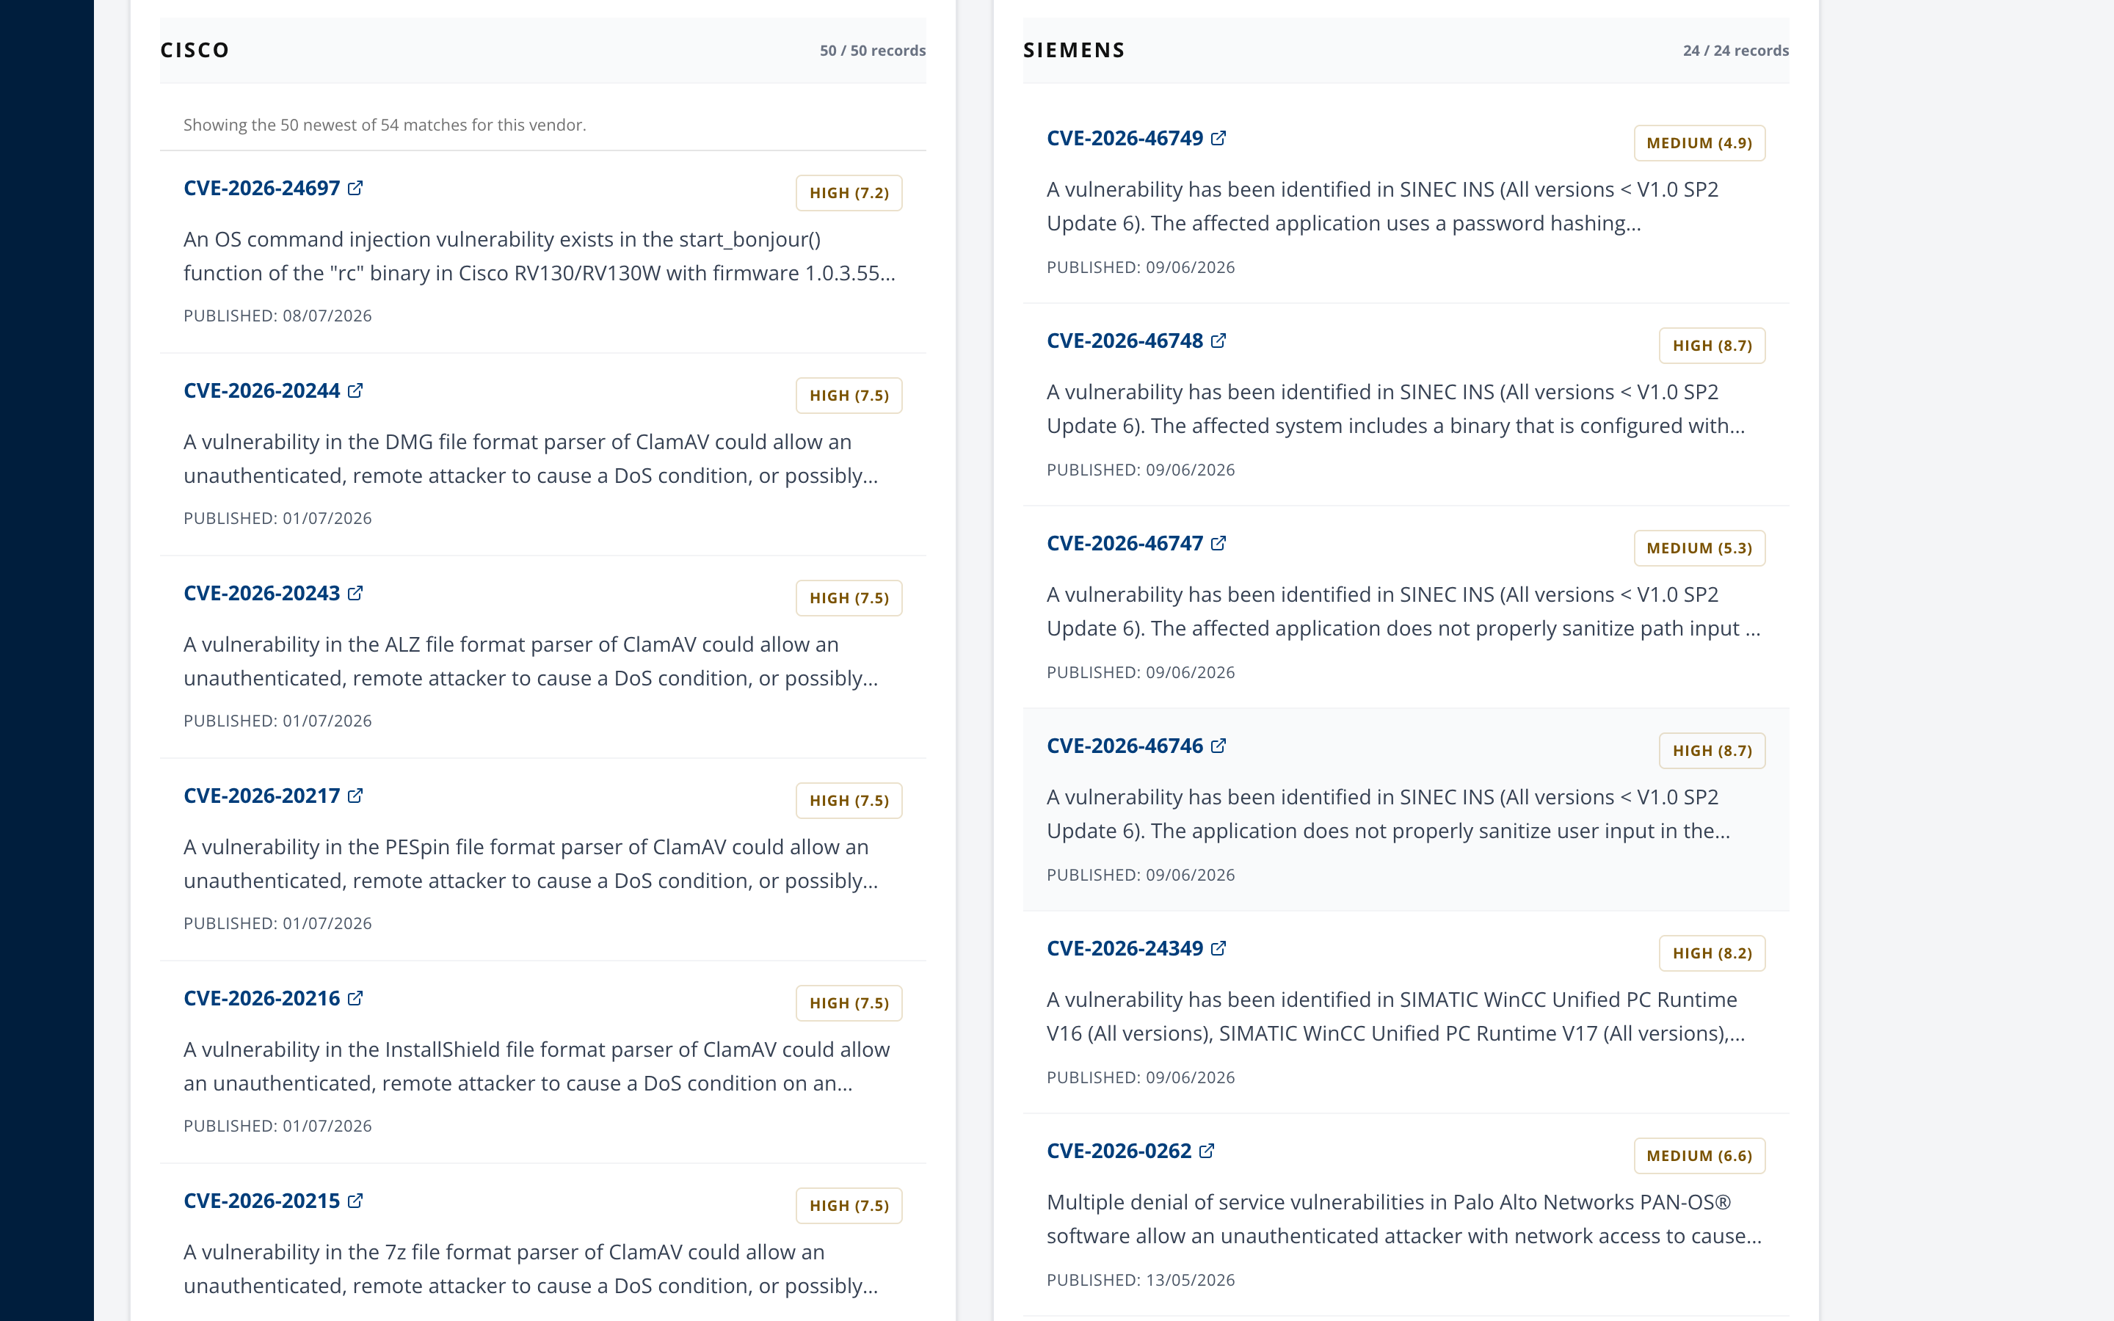Click external link icon next to CVE-2026-20243
The width and height of the screenshot is (2114, 1321).
pyautogui.click(x=355, y=593)
